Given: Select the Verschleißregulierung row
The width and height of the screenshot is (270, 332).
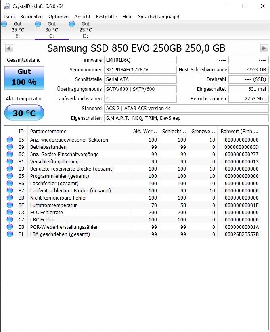Looking at the screenshot, I should click(x=133, y=161).
